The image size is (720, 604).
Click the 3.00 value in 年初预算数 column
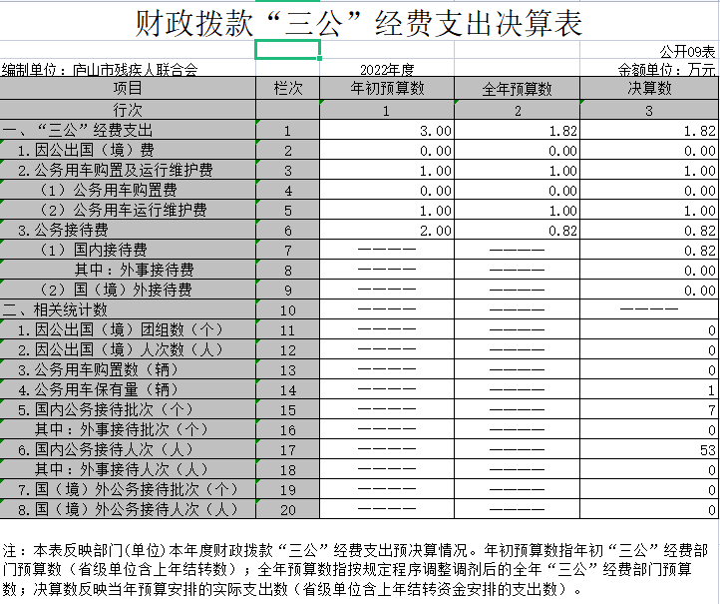(436, 131)
